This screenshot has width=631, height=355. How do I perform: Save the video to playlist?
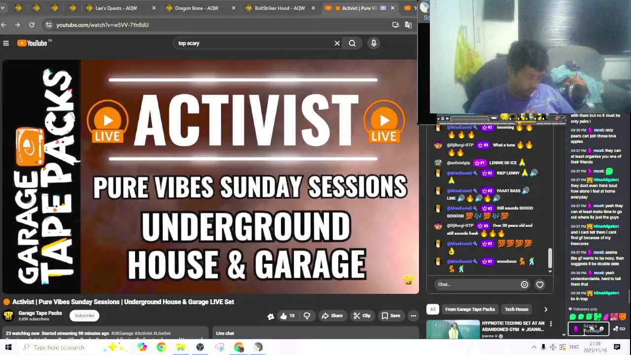point(390,316)
